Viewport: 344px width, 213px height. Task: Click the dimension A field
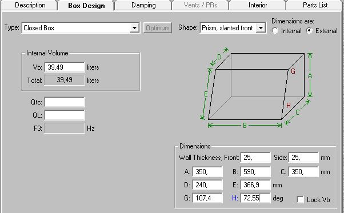click(207, 171)
